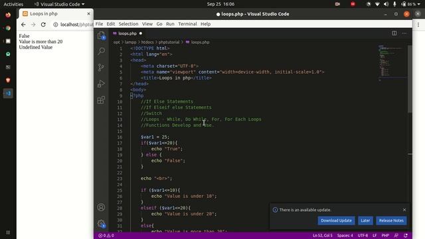
Task: Open the View menu
Action: click(147, 24)
